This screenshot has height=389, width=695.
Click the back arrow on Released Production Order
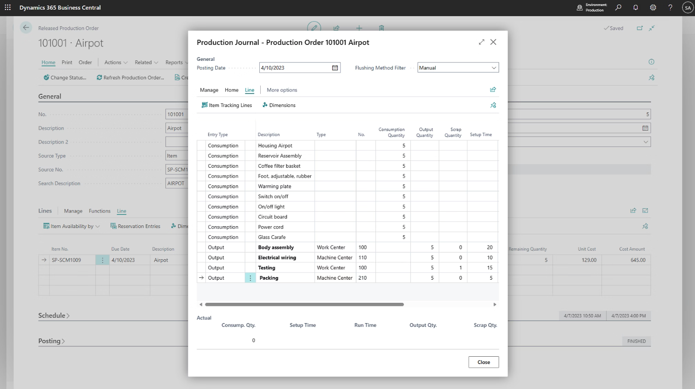(26, 28)
